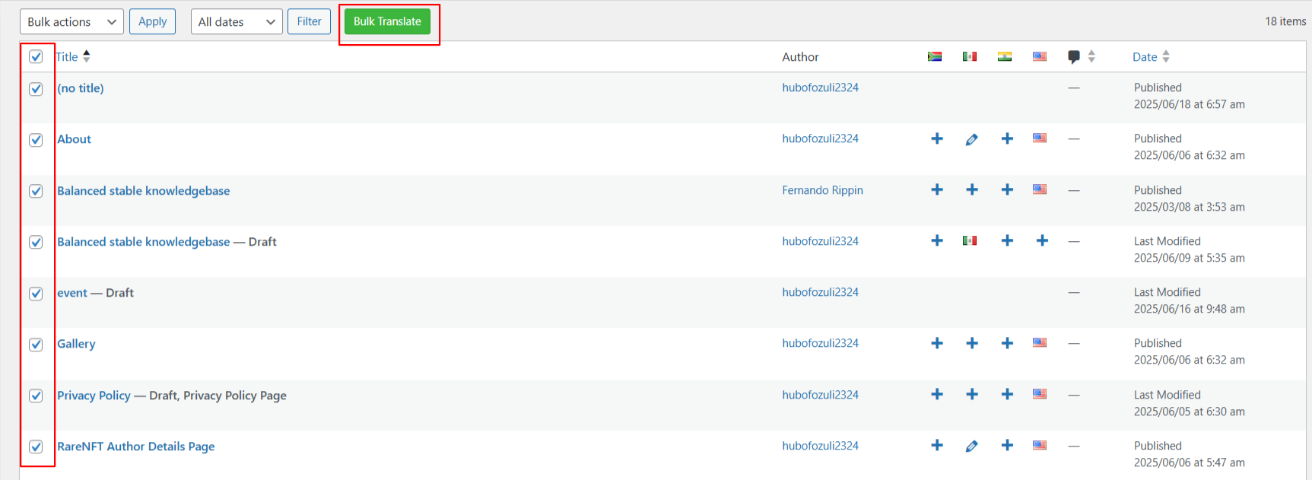Add India translation for Balanced stable knowledgebase by Fernando
The image size is (1312, 480).
pos(1006,189)
